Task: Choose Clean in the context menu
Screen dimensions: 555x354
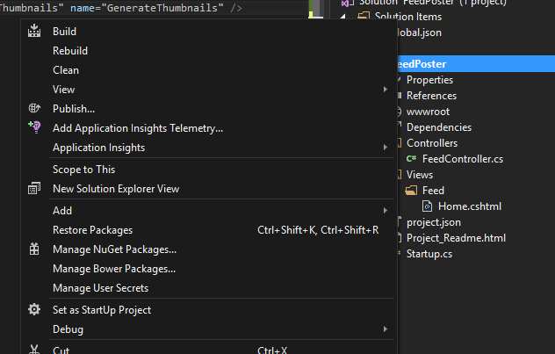Action: click(66, 70)
